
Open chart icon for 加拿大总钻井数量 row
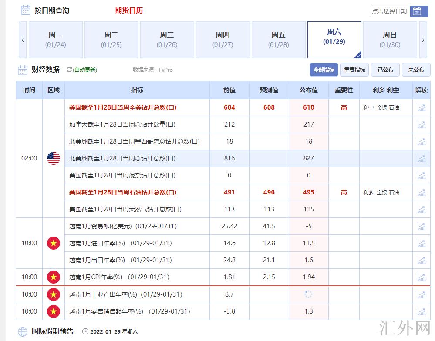point(421,124)
